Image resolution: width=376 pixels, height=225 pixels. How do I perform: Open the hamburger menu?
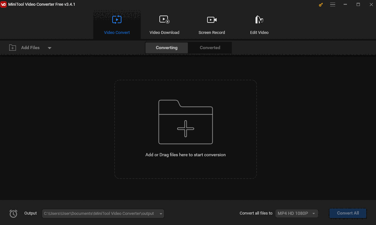[332, 4]
